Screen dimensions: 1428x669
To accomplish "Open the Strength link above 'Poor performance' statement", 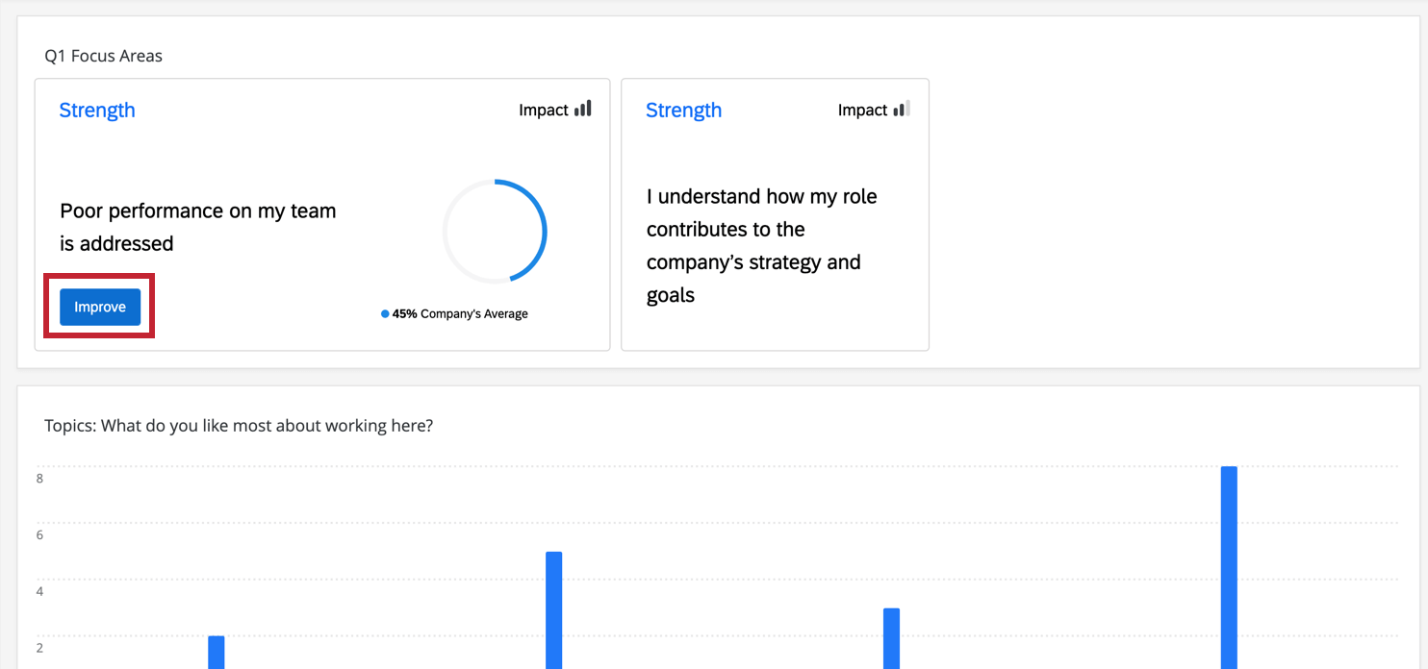I will point(97,111).
